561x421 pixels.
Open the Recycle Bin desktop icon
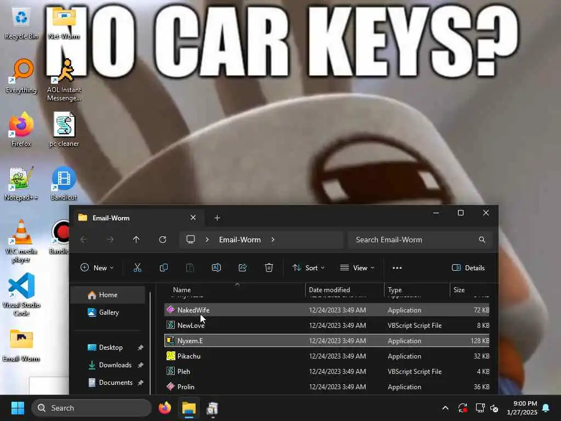click(x=21, y=24)
